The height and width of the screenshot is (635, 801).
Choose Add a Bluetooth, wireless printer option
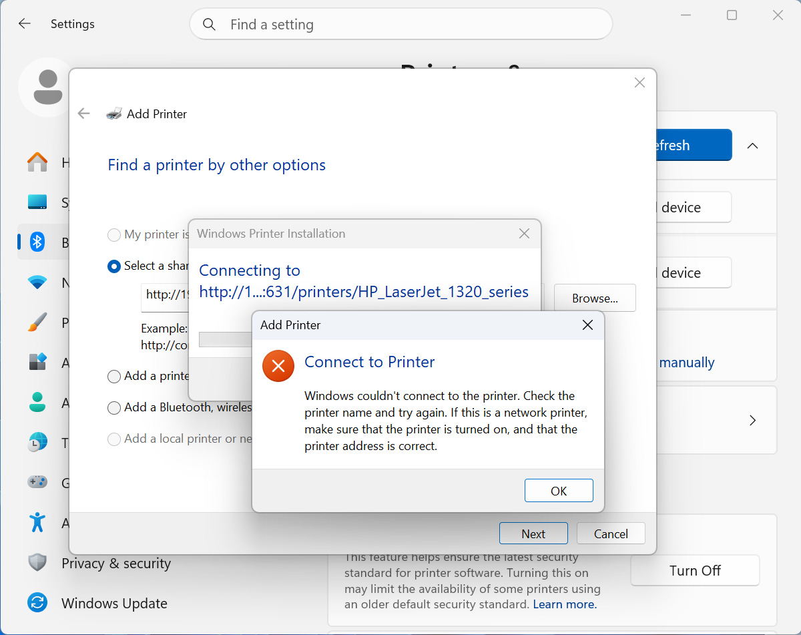(x=114, y=407)
